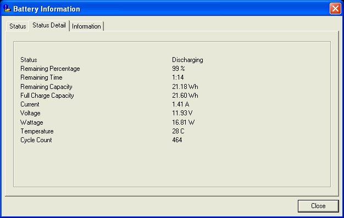Click the Close button
The width and height of the screenshot is (344, 218).
pyautogui.click(x=318, y=206)
